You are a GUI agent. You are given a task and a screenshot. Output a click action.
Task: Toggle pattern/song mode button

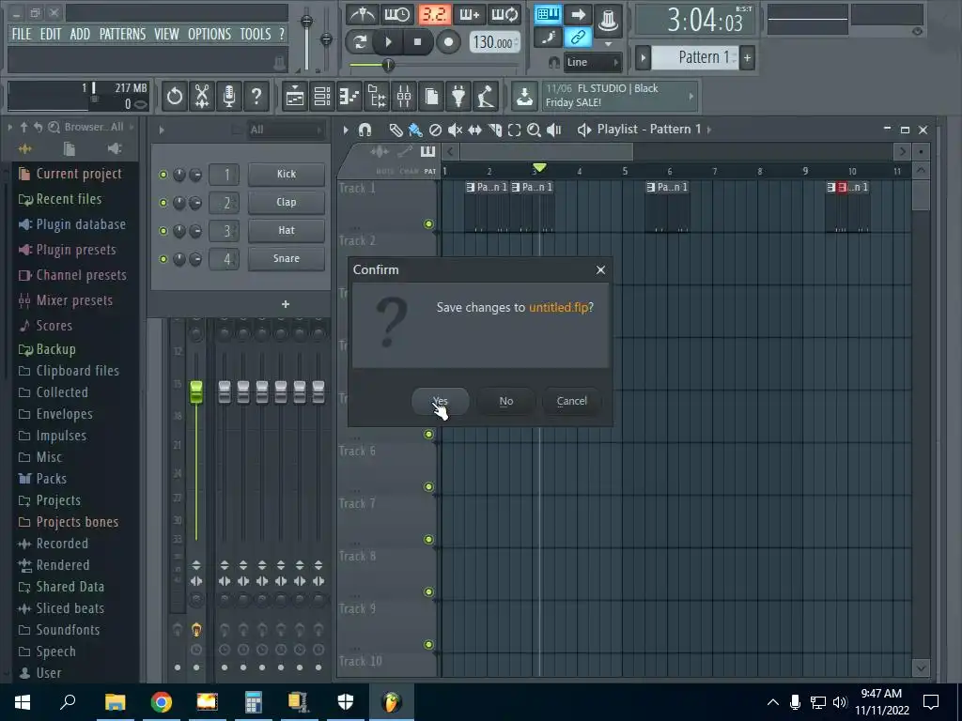tap(360, 42)
